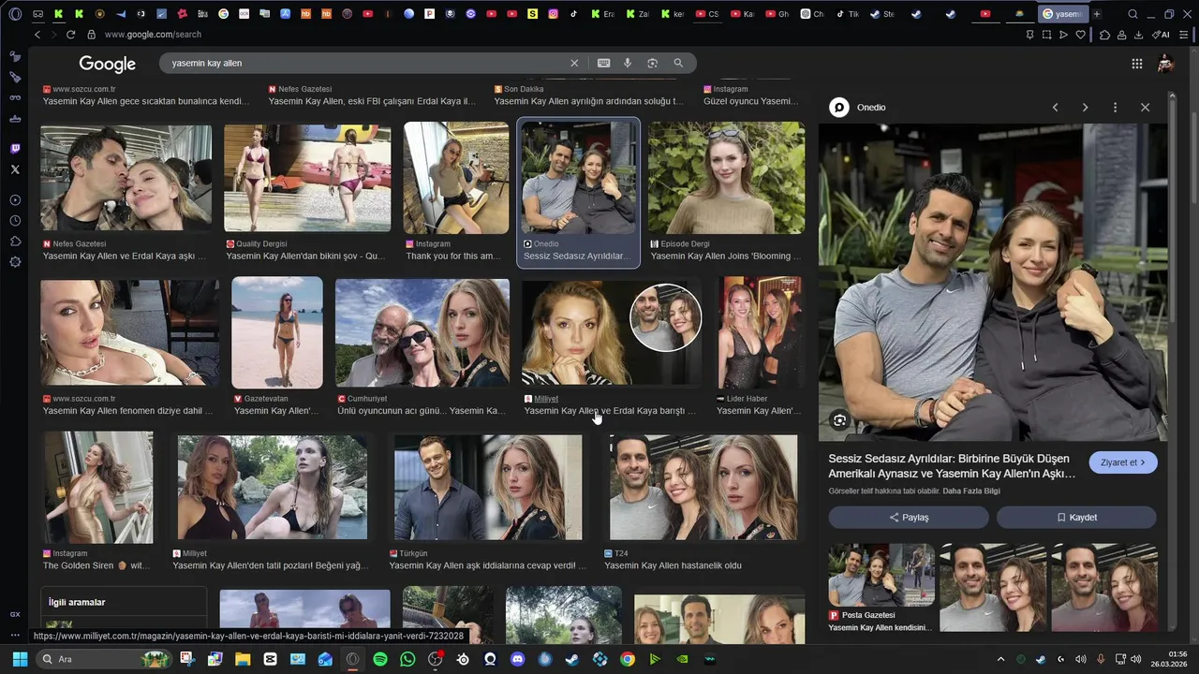This screenshot has height=674, width=1199.
Task: Reload the current page
Action: pyautogui.click(x=70, y=35)
